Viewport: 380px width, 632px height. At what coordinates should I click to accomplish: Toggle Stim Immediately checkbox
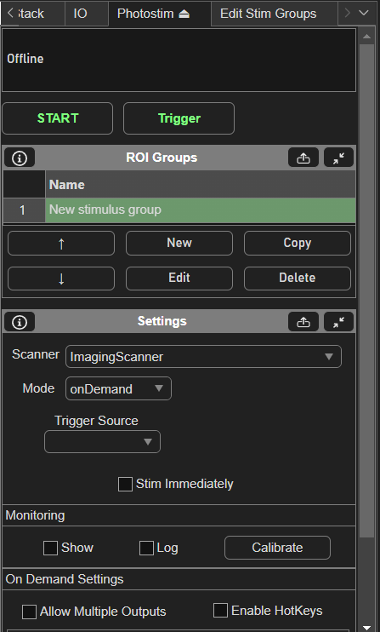(126, 484)
